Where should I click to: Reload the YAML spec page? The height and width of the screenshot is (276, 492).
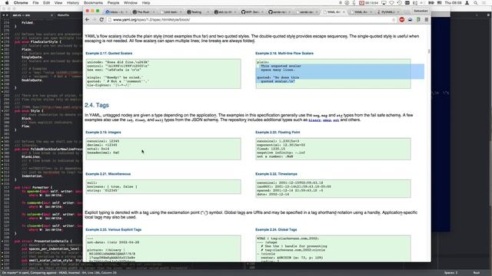click(101, 20)
